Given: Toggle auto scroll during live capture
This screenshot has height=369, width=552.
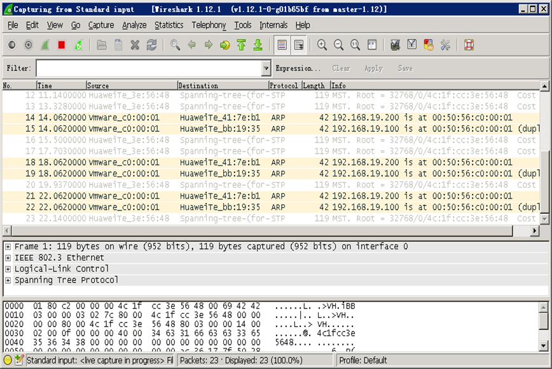Looking at the screenshot, I should tap(299, 45).
